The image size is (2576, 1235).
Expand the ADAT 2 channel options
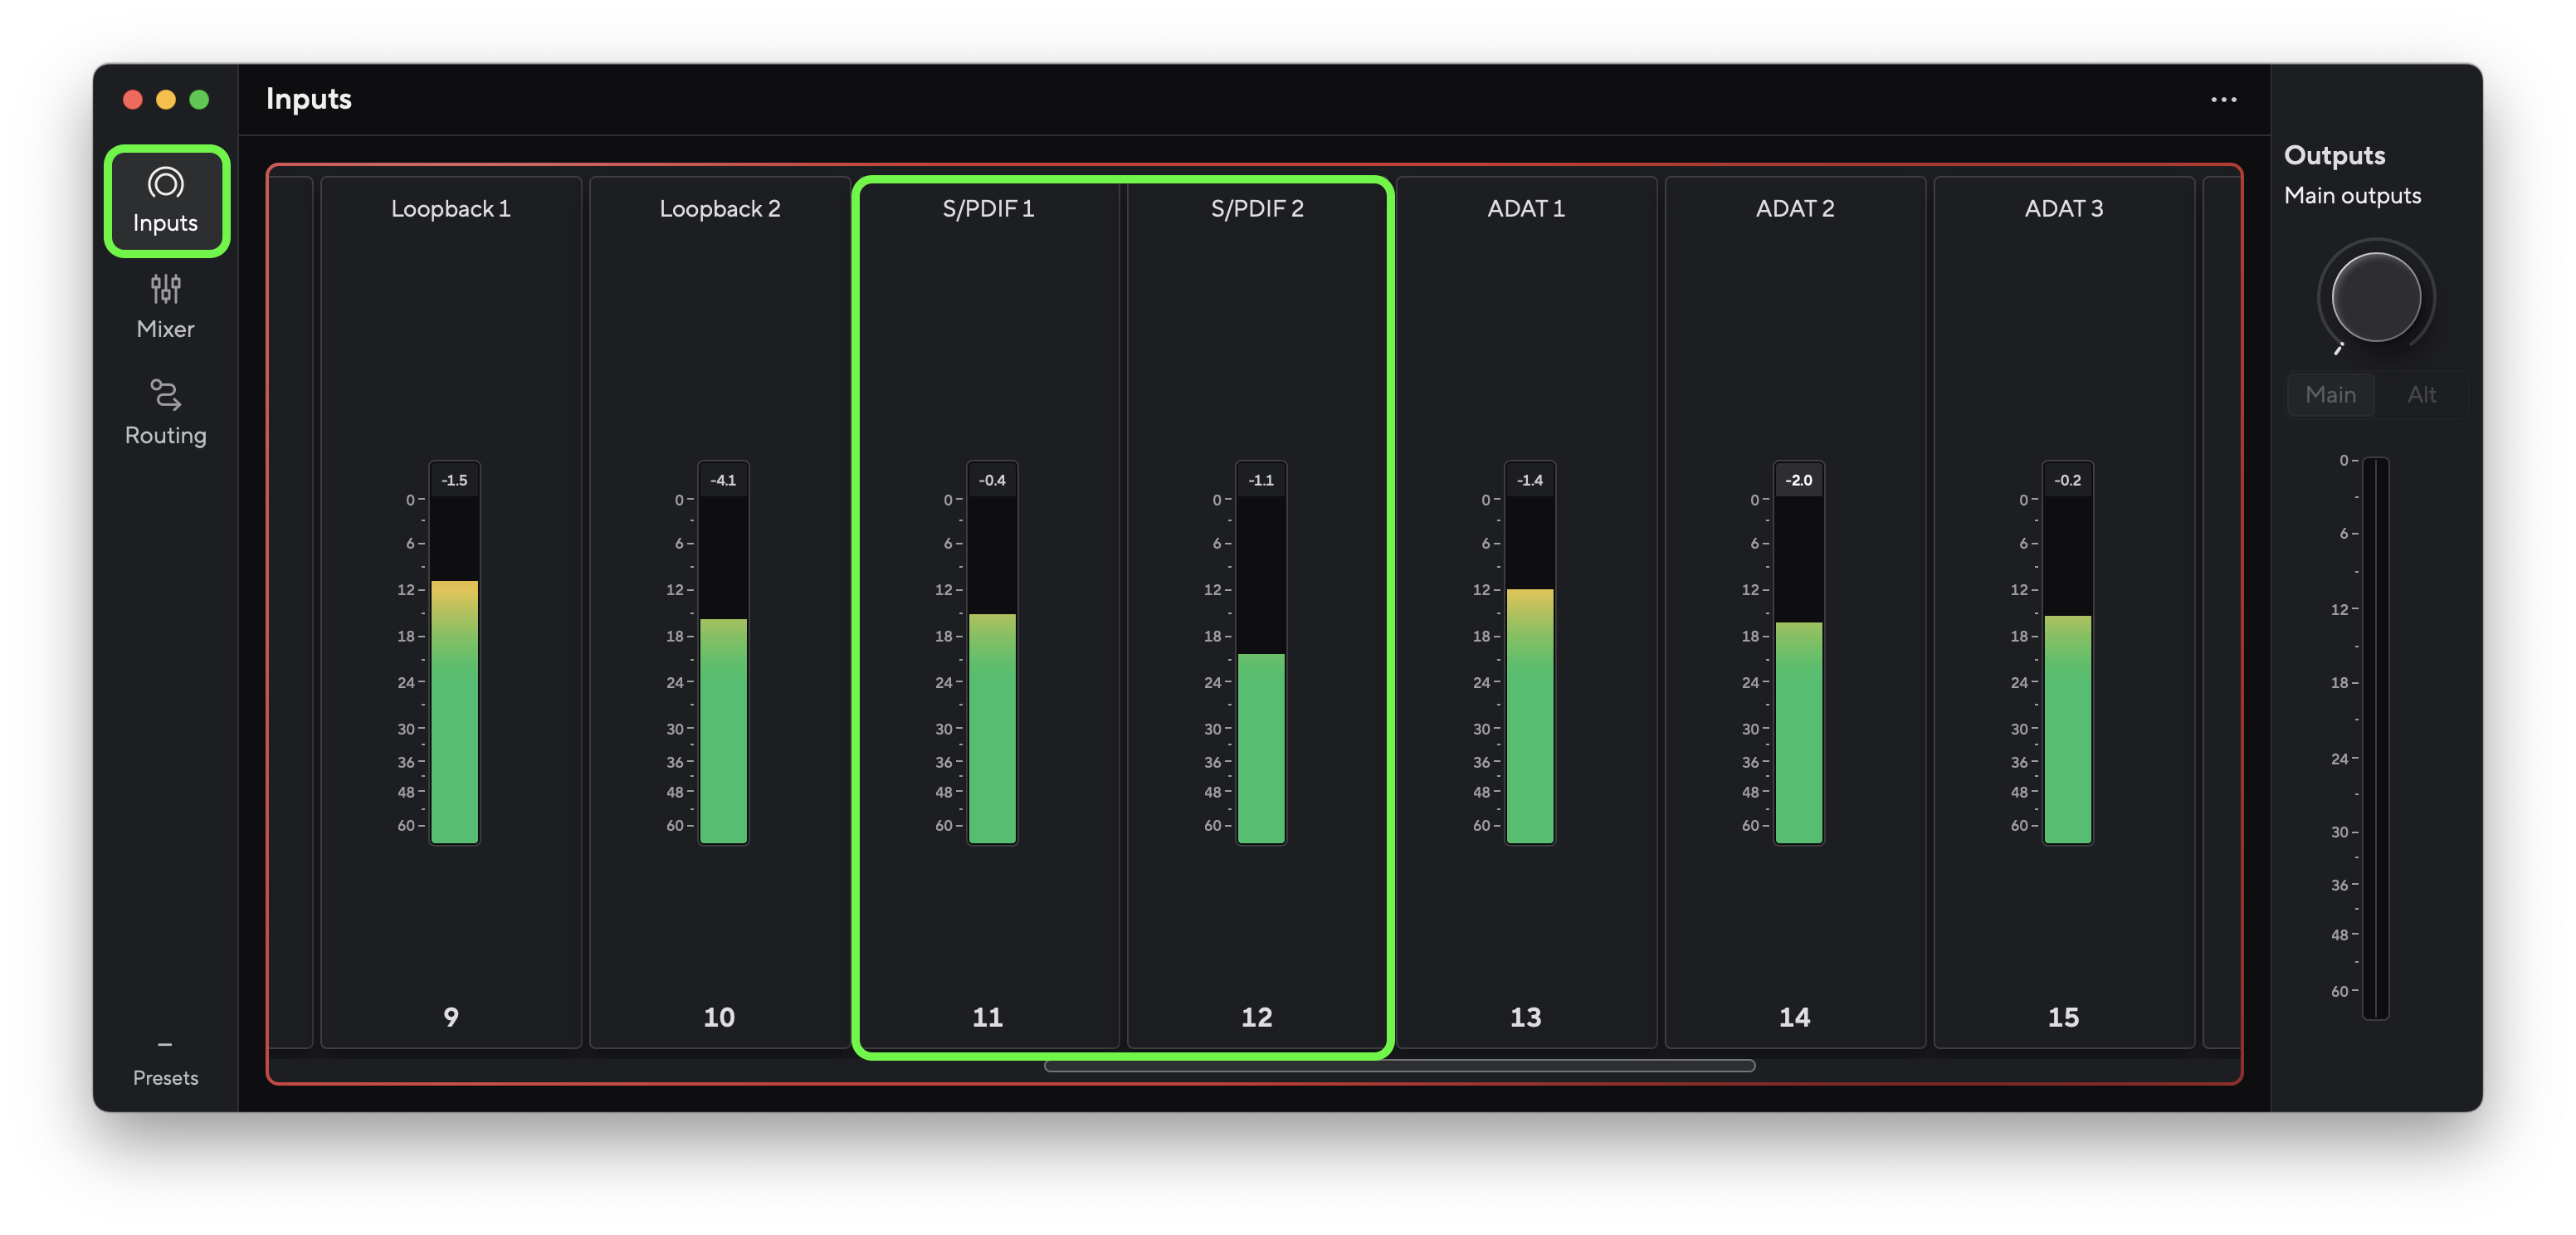[1795, 208]
